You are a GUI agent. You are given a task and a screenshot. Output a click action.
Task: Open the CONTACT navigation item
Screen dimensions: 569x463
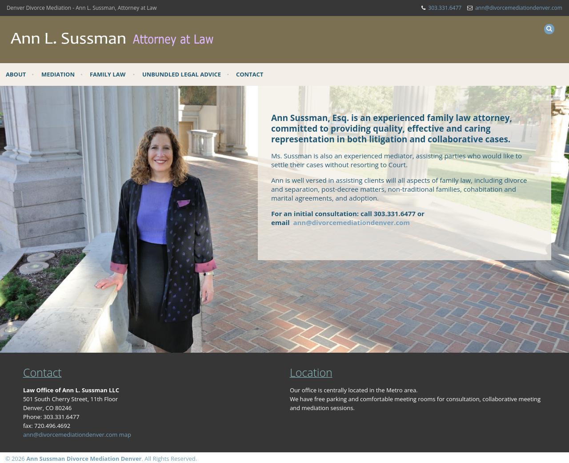click(249, 74)
